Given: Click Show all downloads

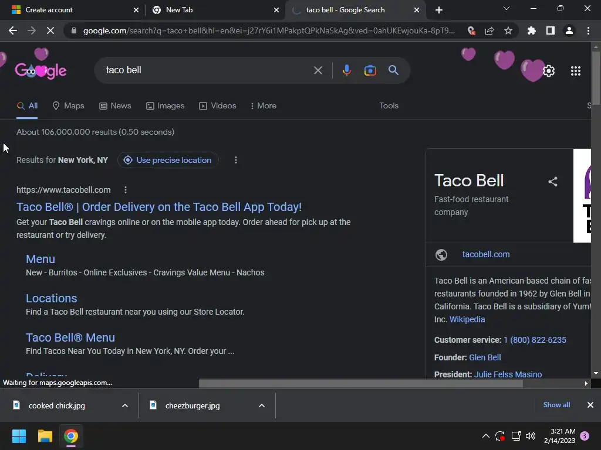Looking at the screenshot, I should pyautogui.click(x=556, y=405).
